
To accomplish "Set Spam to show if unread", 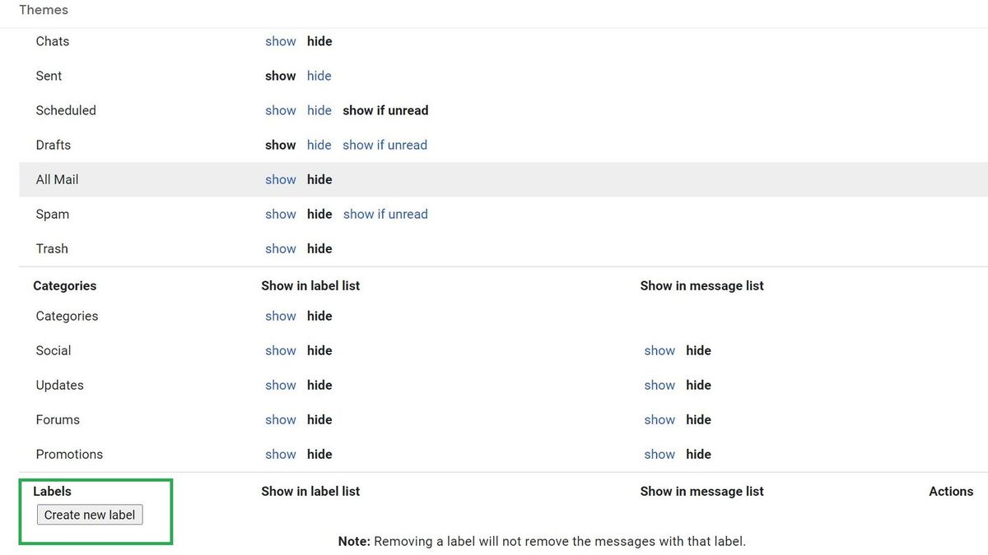I will tap(384, 214).
